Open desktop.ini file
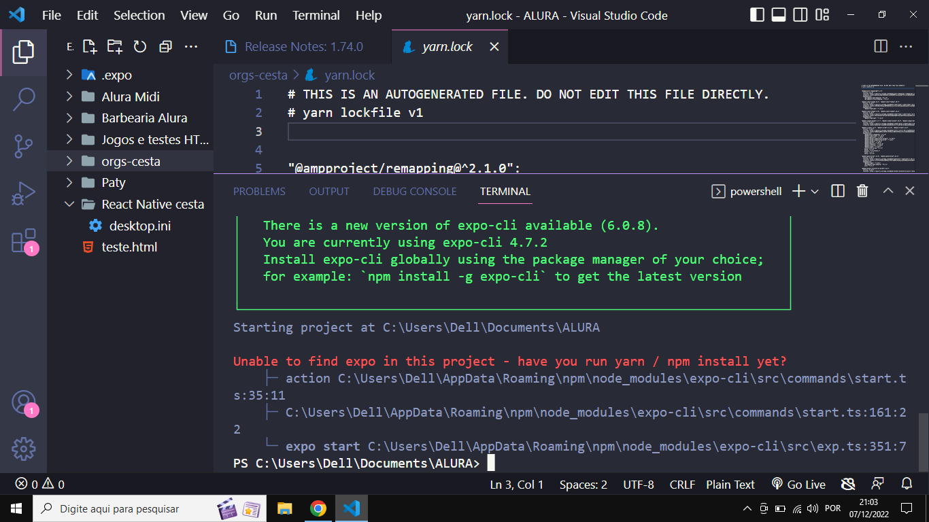This screenshot has height=522, width=929. coord(130,226)
